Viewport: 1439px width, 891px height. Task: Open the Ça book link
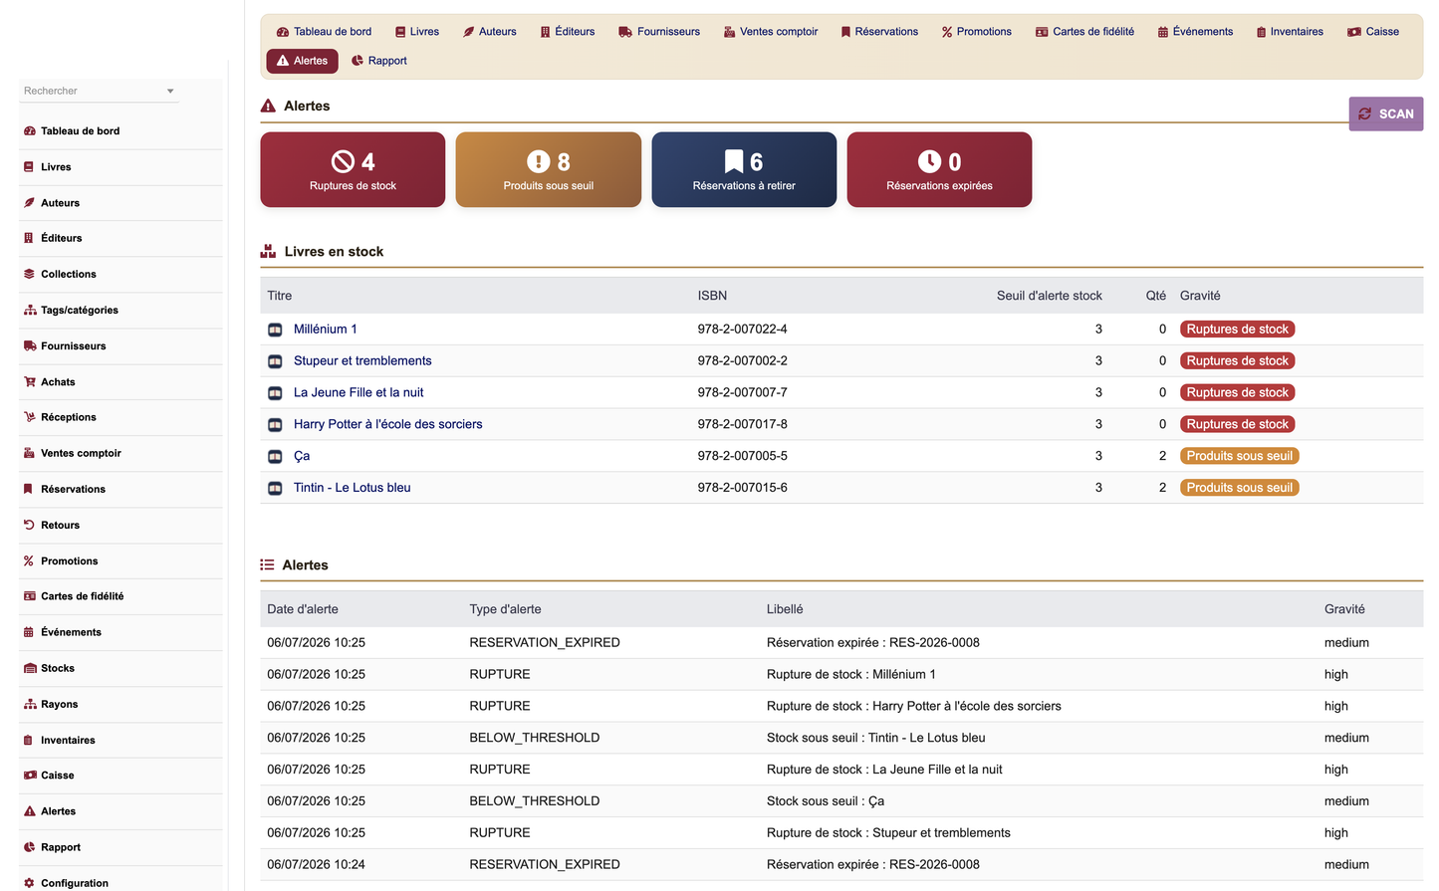(x=302, y=456)
